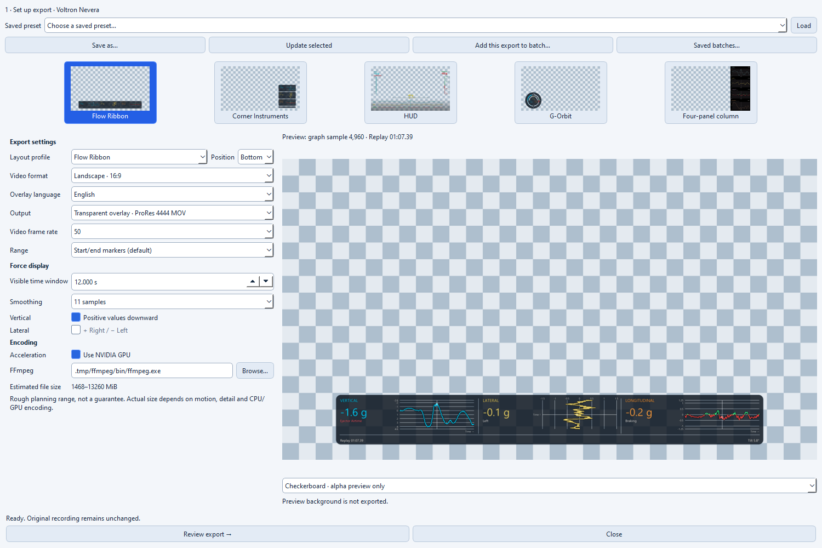This screenshot has width=822, height=548.
Task: Click the Close button
Action: [x=614, y=534]
